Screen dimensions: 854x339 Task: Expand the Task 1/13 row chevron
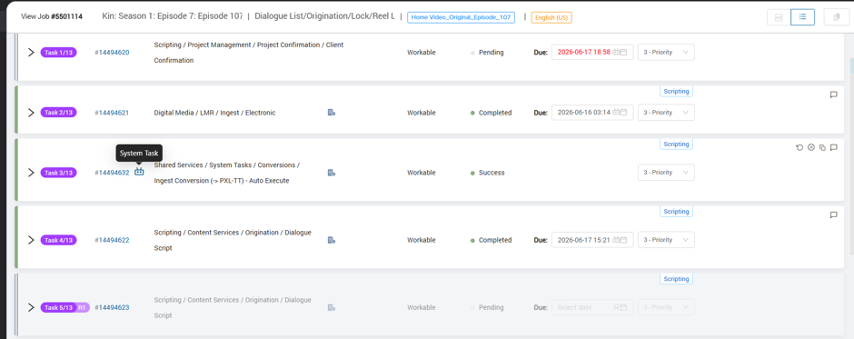(31, 53)
